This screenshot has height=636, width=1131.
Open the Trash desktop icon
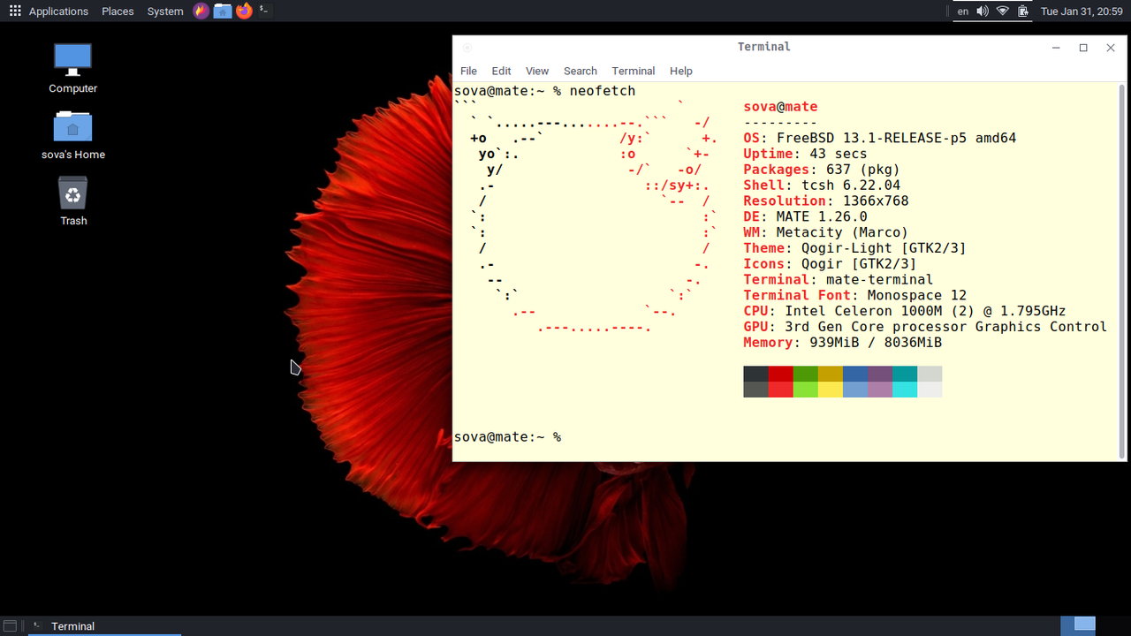(72, 193)
